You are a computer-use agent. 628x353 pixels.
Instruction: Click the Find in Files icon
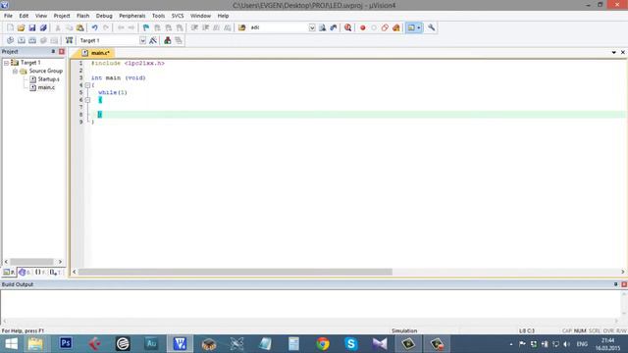[242, 27]
